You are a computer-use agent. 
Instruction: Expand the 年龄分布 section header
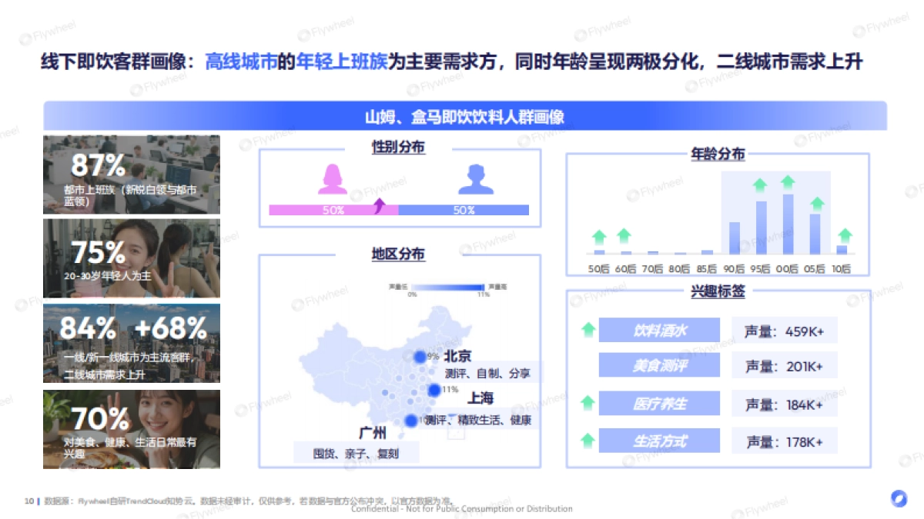click(x=717, y=155)
